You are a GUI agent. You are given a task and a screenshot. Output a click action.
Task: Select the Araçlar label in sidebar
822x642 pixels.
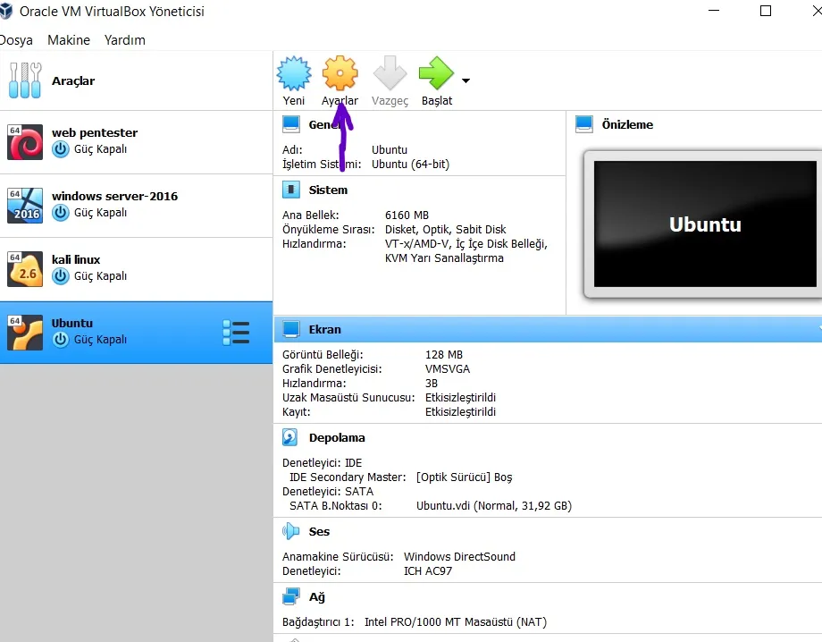[73, 80]
